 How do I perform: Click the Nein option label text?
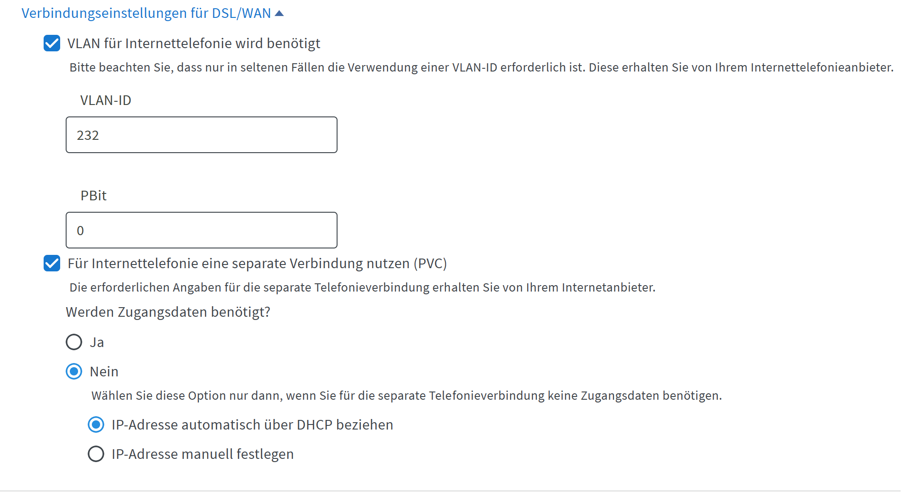click(x=104, y=372)
